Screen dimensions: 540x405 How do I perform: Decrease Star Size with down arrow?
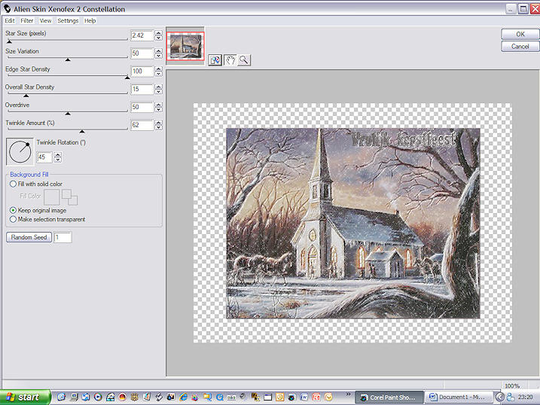click(158, 38)
